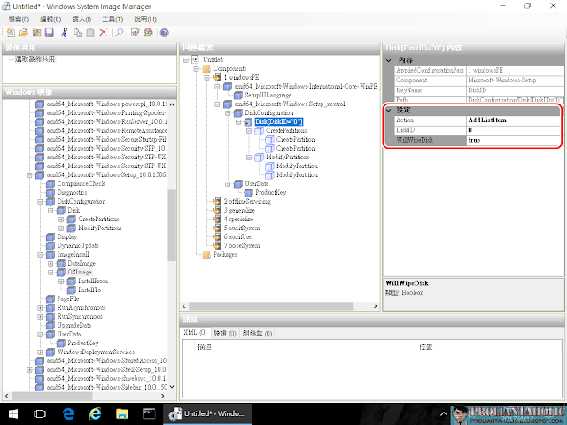Image resolution: width=567 pixels, height=425 pixels.
Task: Select the 2 offlineServicing pass icon
Action: pyautogui.click(x=216, y=201)
